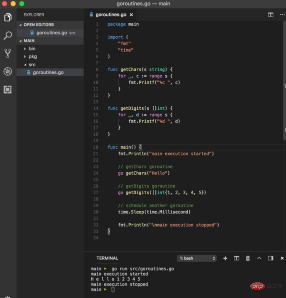Kill terminal using the trash icon
The height and width of the screenshot is (298, 286).
[x=248, y=258]
